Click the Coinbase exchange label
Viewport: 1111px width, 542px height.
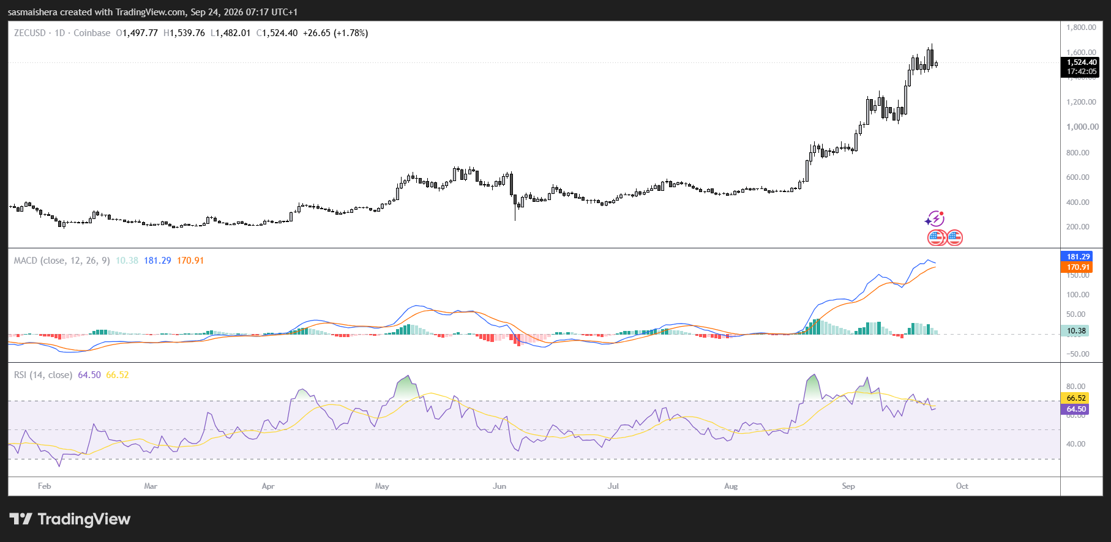coord(92,33)
